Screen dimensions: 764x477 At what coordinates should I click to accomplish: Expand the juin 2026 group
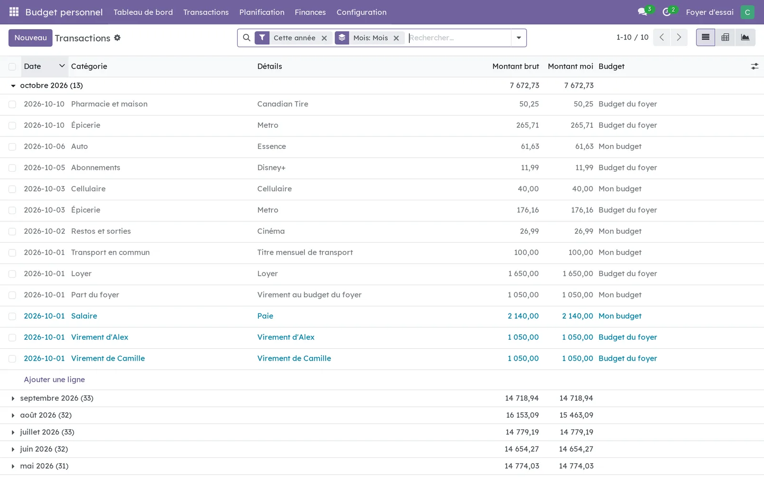coord(13,449)
